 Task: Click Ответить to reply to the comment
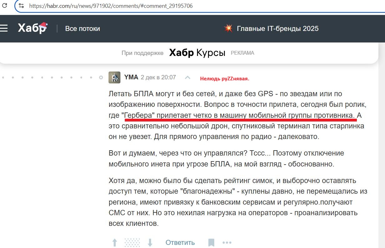[180, 242]
